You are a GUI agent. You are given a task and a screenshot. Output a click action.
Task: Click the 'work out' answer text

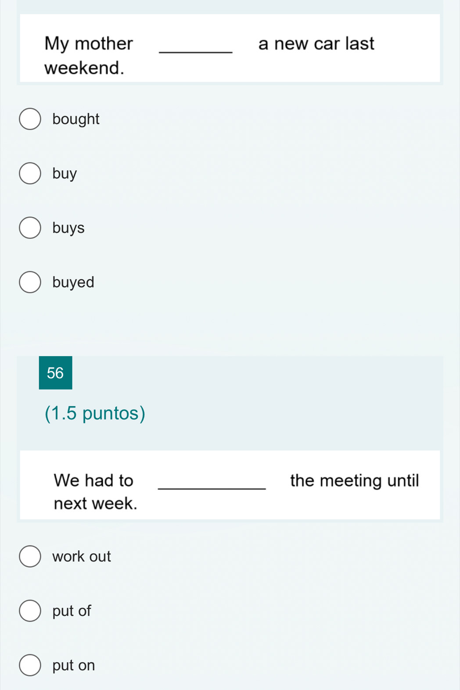click(82, 556)
